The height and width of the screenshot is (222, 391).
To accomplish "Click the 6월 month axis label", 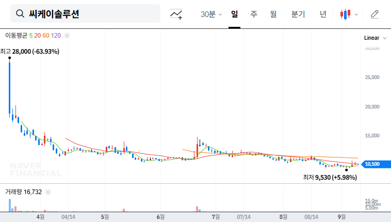I will point(160,217).
